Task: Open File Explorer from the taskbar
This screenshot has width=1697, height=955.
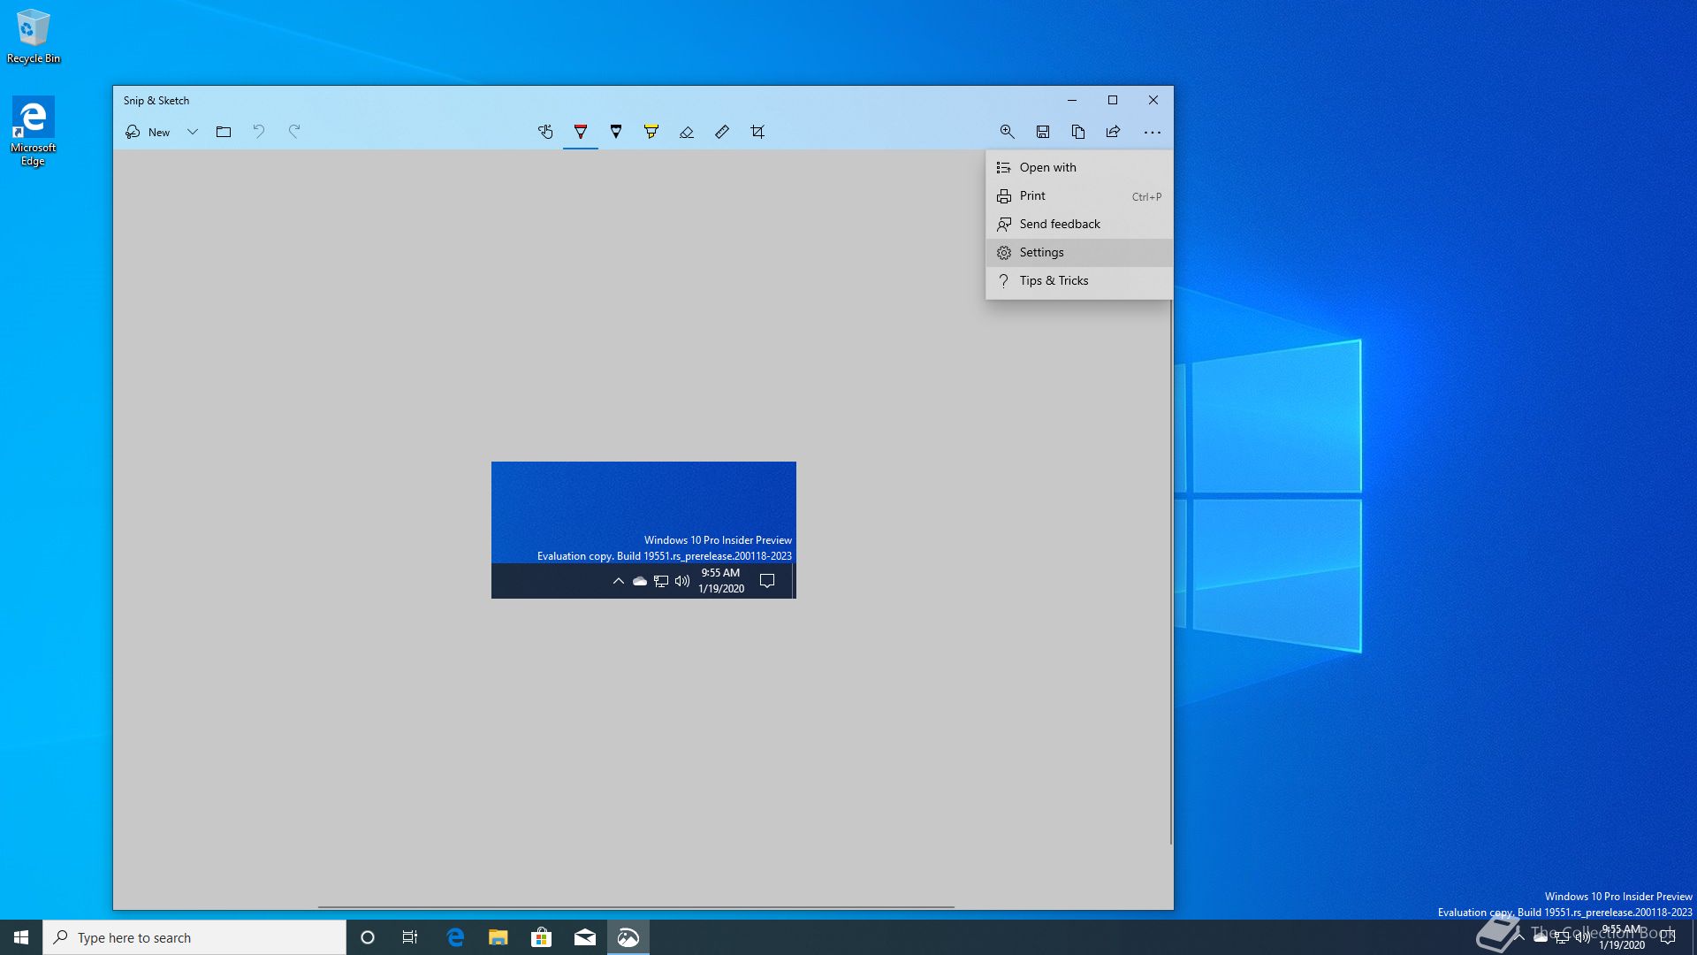Action: click(498, 937)
